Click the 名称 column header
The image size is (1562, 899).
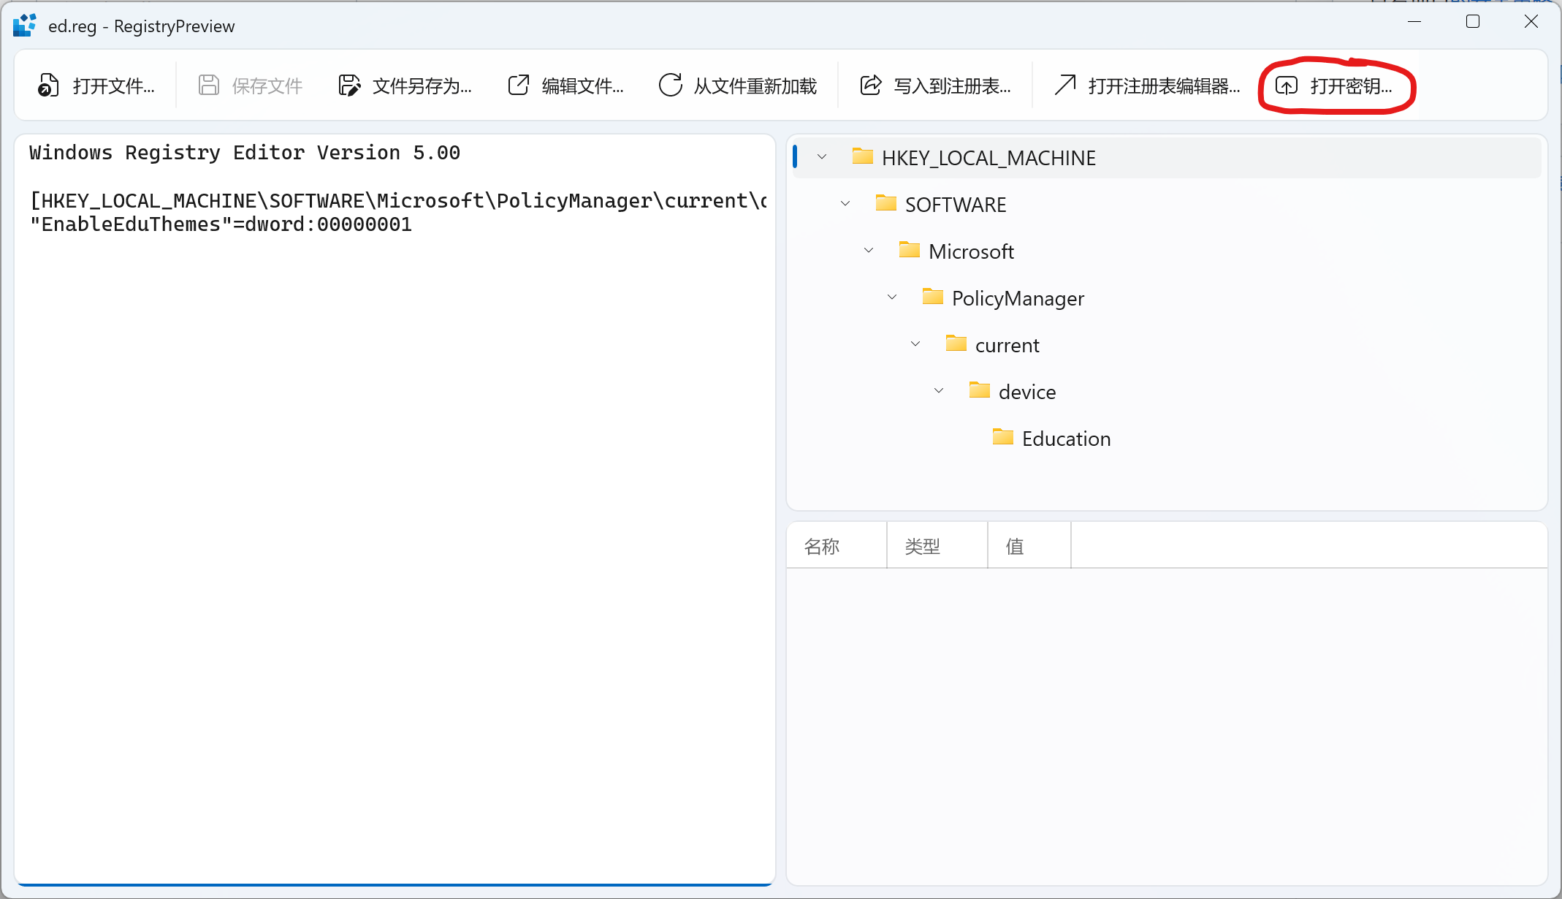coord(822,545)
